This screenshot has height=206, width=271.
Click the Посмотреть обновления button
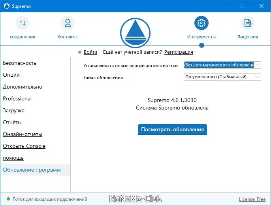(172, 130)
